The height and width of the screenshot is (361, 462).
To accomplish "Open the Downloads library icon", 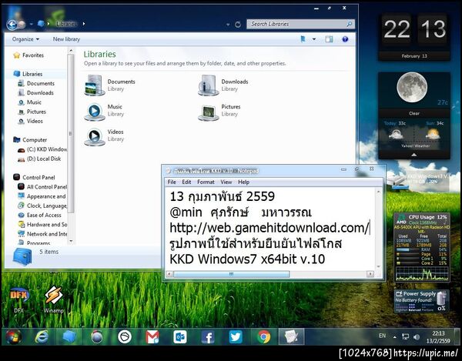I will [x=209, y=85].
